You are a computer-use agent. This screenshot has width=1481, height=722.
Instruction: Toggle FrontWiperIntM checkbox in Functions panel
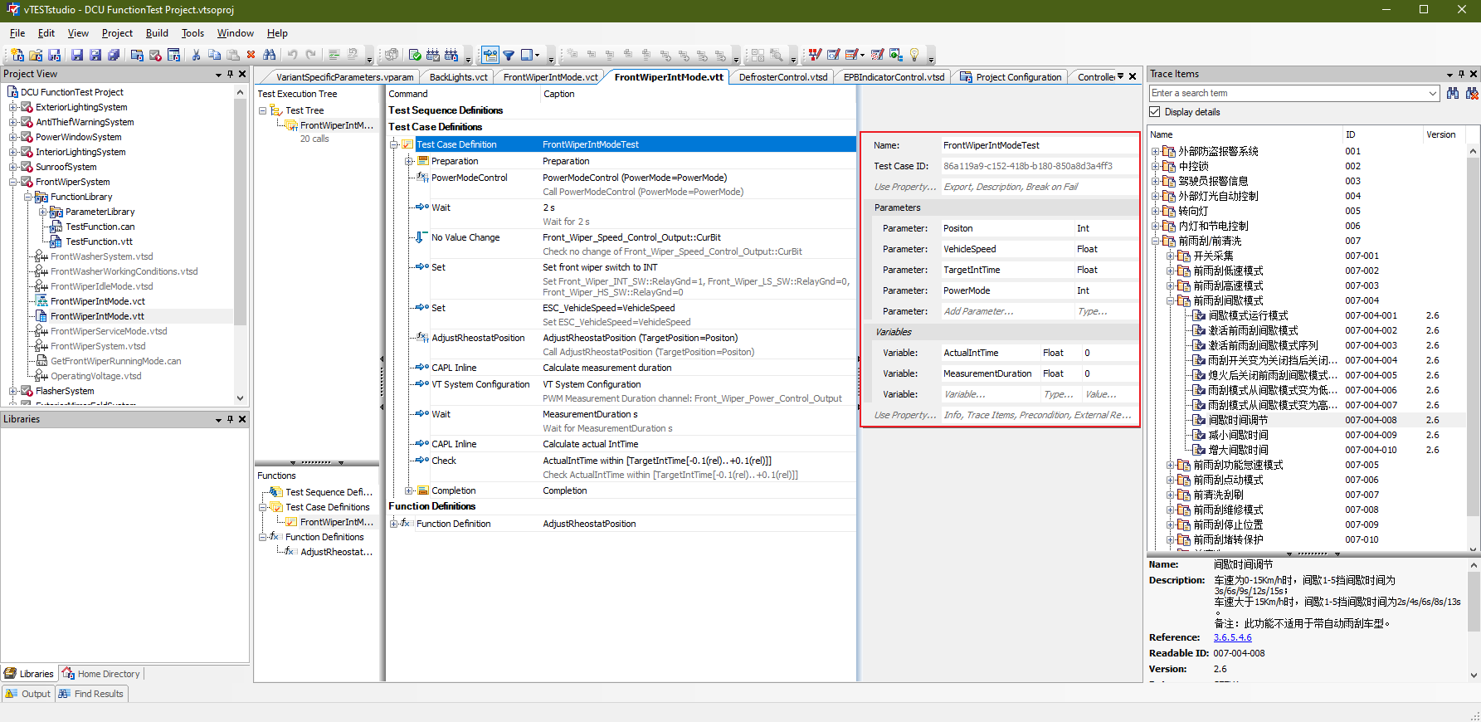[291, 522]
